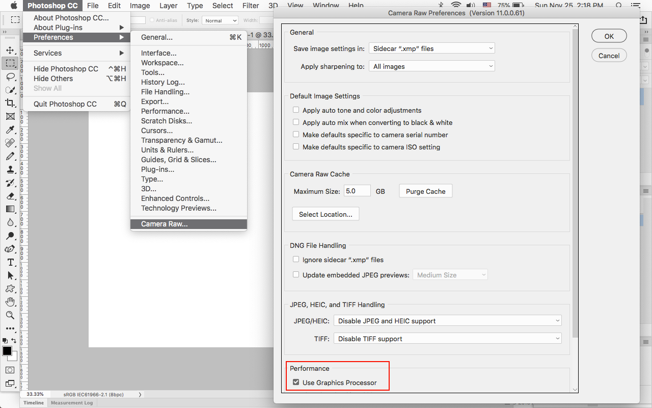Screen dimensions: 652x408
Task: Click the Change Screen Mode icon
Action: [x=10, y=384]
